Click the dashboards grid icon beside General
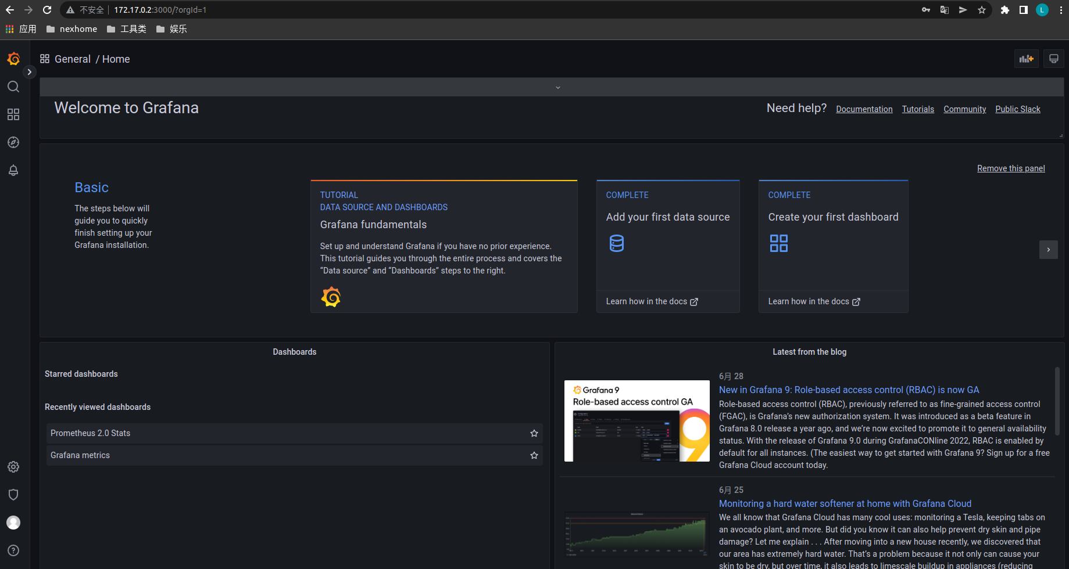This screenshot has width=1069, height=569. pos(45,59)
